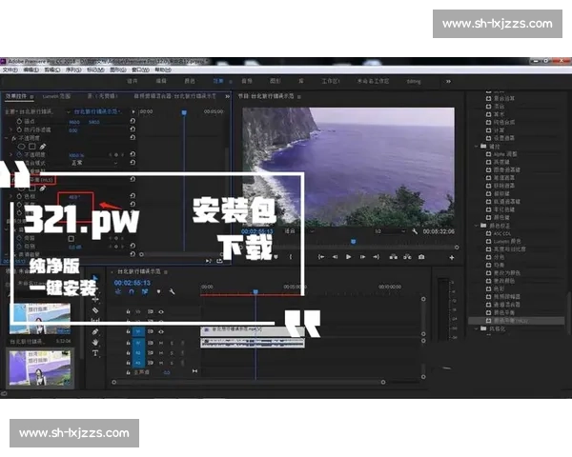Click the Alpha 调整 effect icon
Screen dimensions: 572x457
[x=488, y=154]
